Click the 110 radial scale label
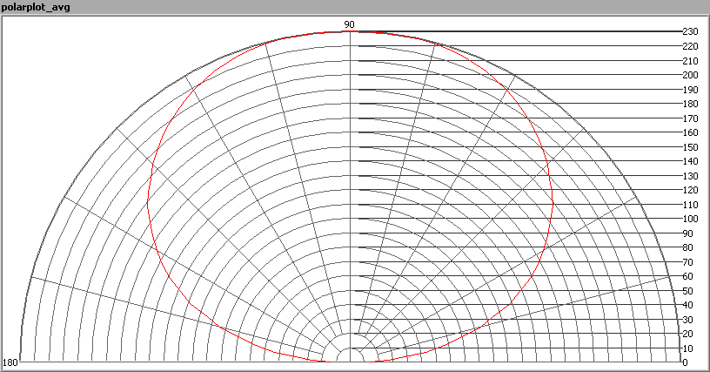The image size is (710, 372). pyautogui.click(x=689, y=205)
